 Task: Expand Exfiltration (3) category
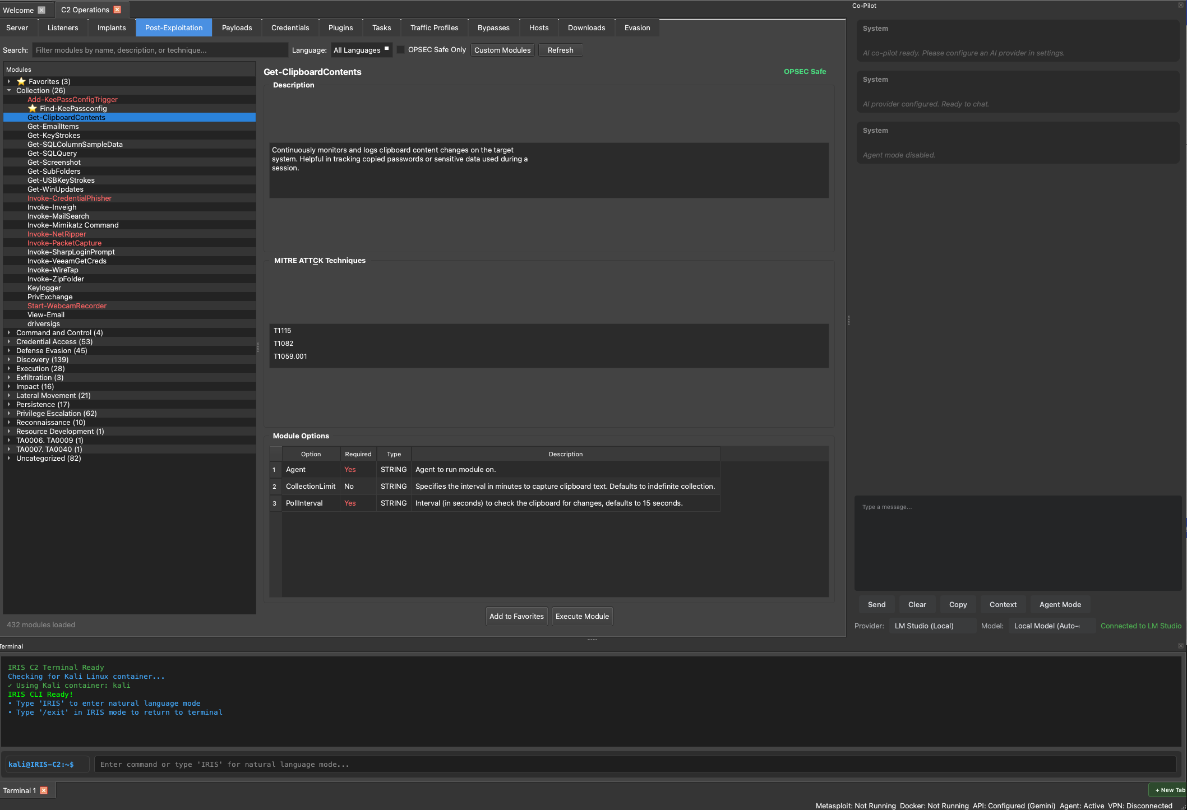tap(9, 377)
